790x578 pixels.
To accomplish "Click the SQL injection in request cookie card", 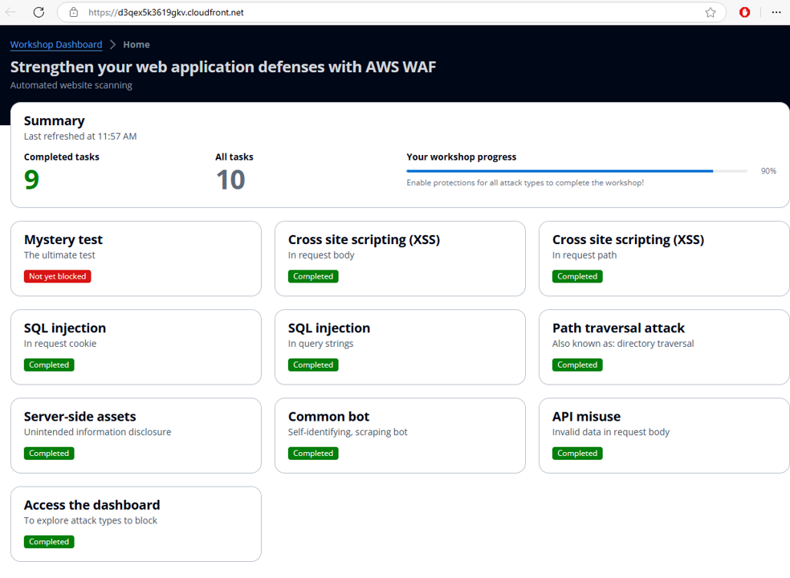I will pyautogui.click(x=136, y=346).
